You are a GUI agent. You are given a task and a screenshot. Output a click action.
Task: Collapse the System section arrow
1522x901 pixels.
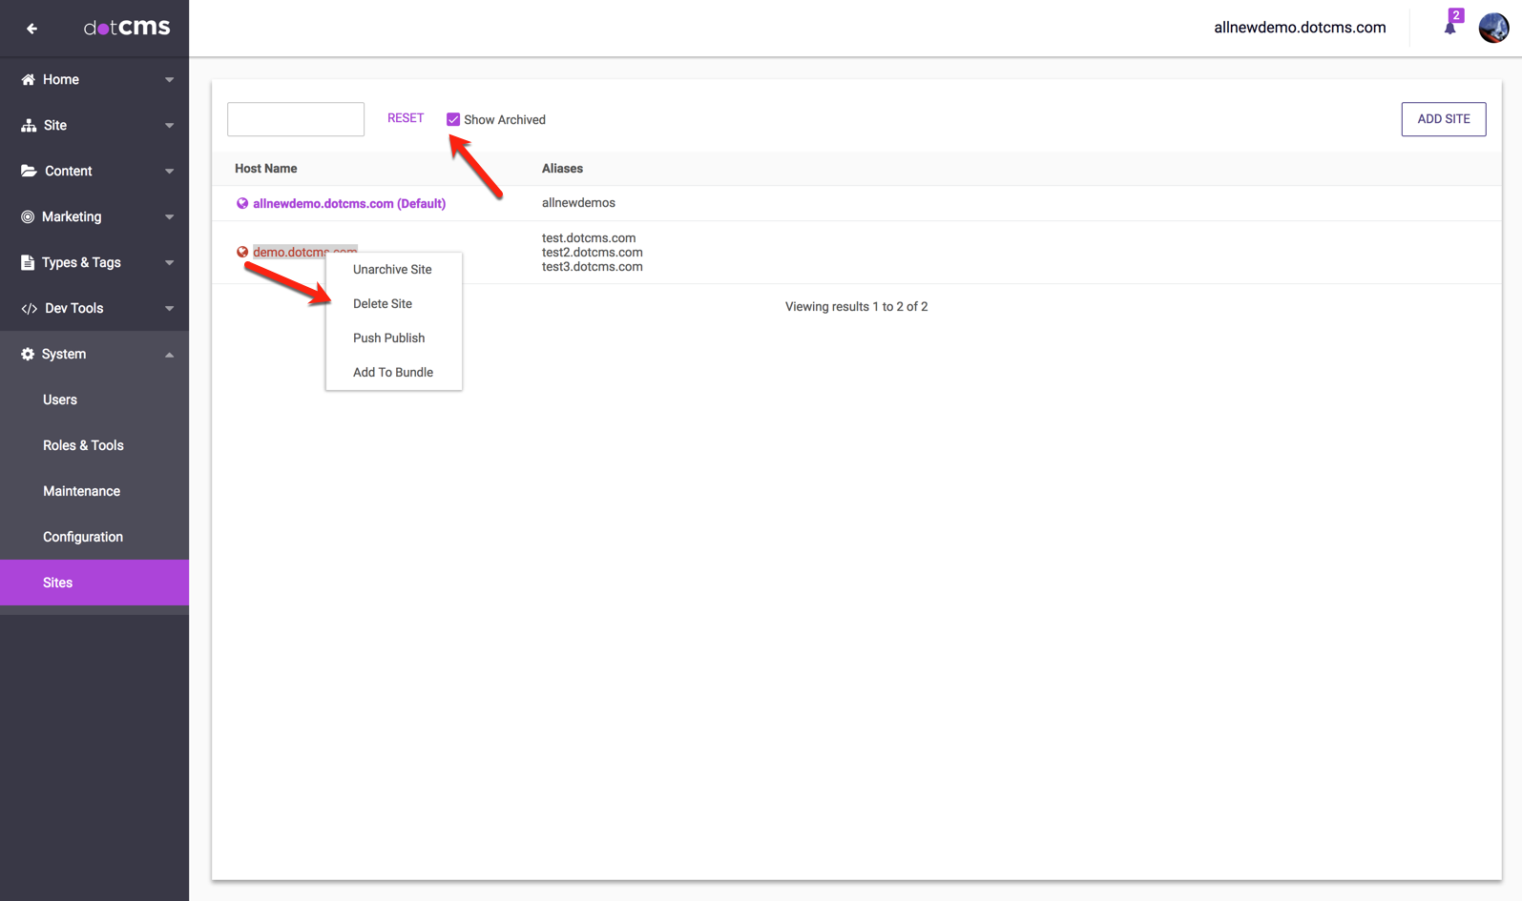coord(169,355)
